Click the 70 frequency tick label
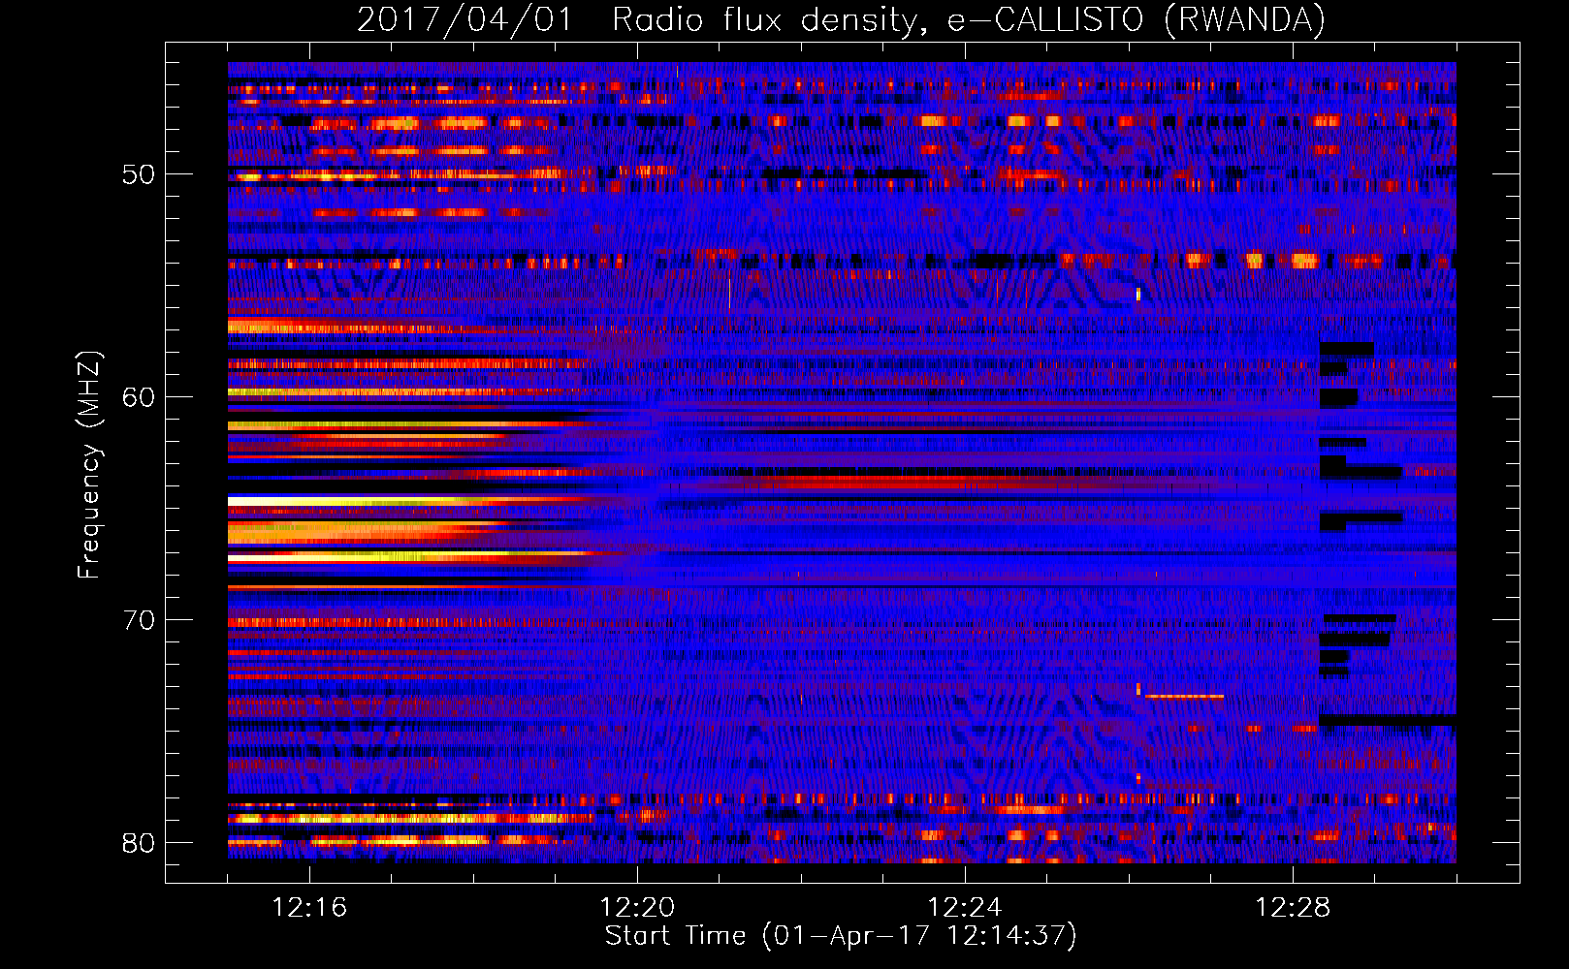Image resolution: width=1569 pixels, height=969 pixels. [x=139, y=620]
